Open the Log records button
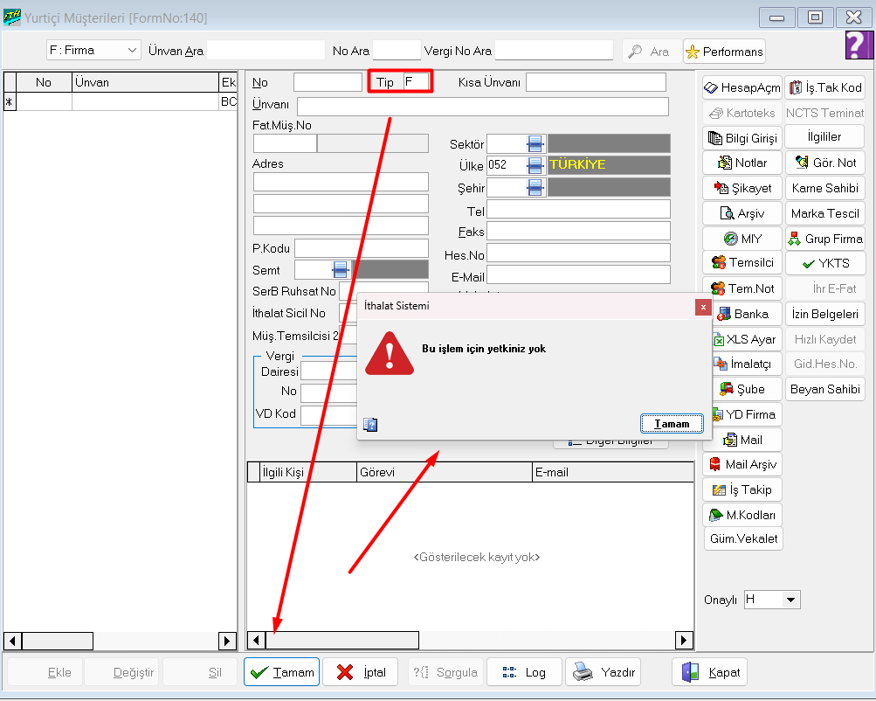 coord(524,672)
